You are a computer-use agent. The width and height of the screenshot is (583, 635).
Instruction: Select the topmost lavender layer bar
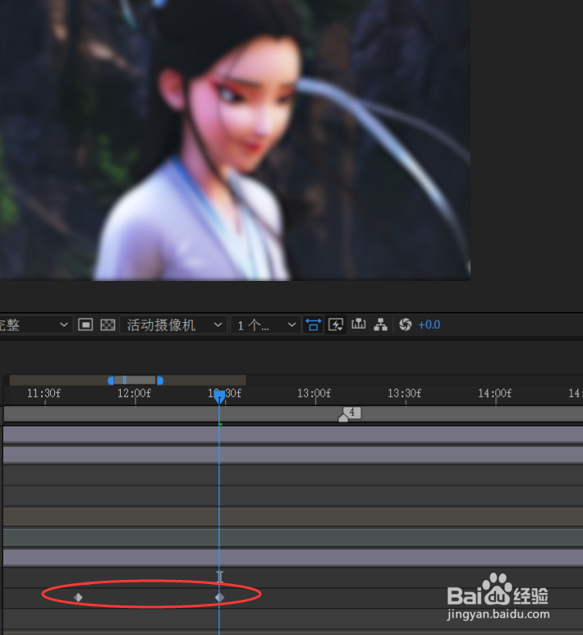click(293, 434)
